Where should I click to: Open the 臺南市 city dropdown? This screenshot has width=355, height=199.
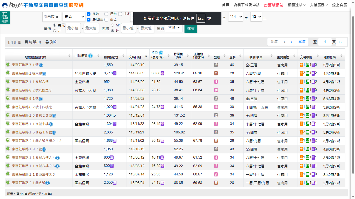pos(52,17)
